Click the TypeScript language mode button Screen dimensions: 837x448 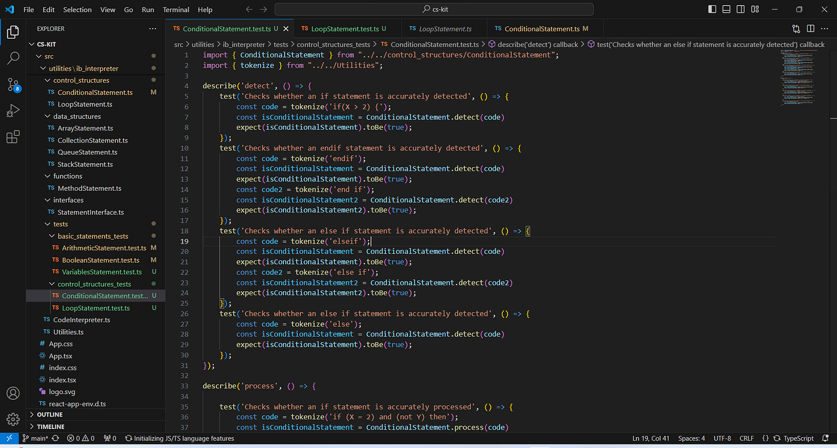point(798,438)
